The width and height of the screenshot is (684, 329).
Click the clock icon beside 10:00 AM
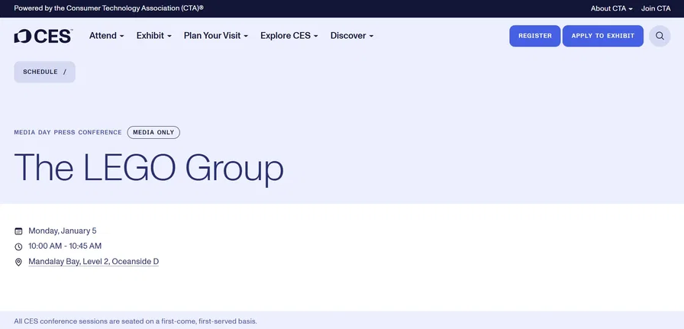coord(18,247)
